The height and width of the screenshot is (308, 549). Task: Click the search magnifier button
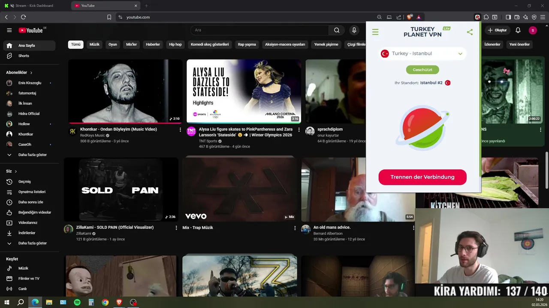pyautogui.click(x=337, y=30)
